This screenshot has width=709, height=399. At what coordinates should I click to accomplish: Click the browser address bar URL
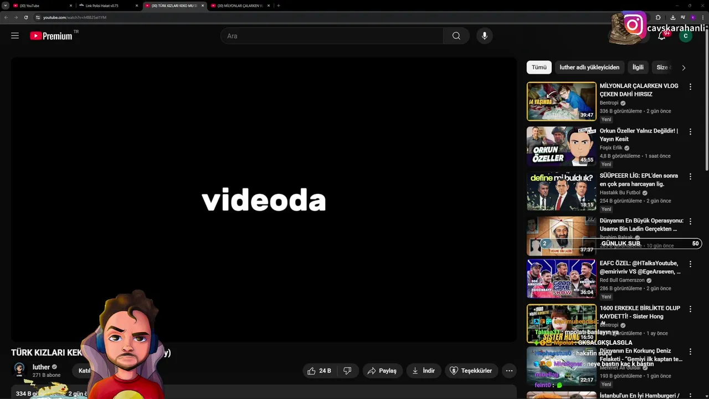[75, 17]
